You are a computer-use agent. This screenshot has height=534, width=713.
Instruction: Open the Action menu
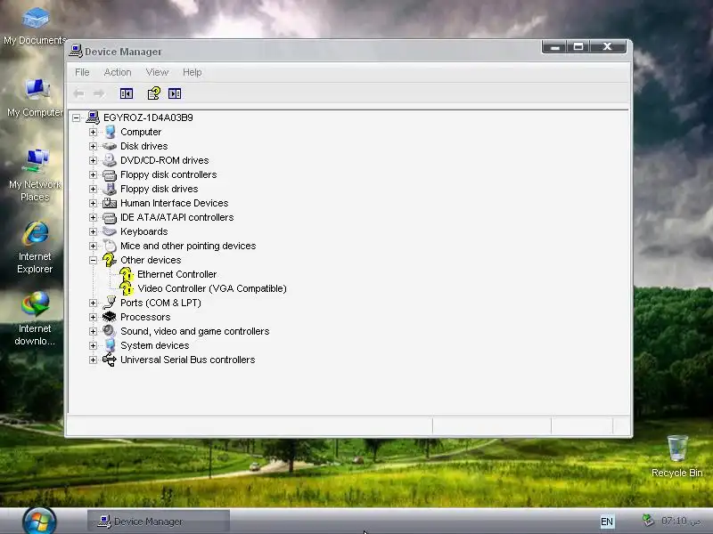coord(118,72)
